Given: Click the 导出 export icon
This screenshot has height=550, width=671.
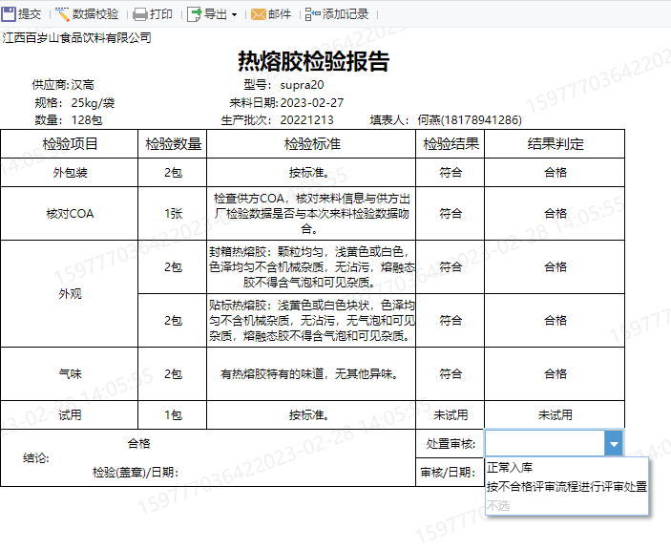Looking at the screenshot, I should click(x=195, y=14).
